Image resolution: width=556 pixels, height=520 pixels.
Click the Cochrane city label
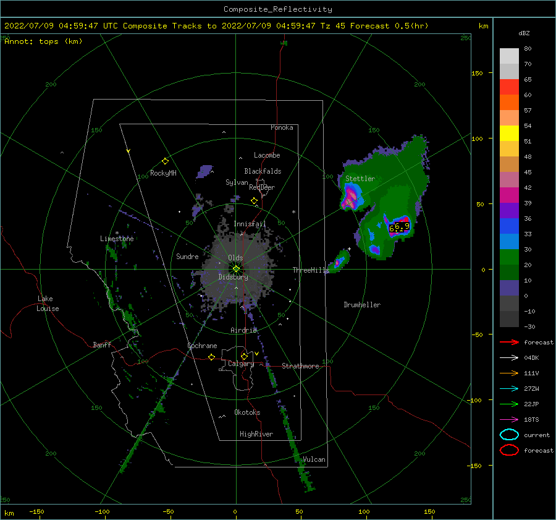202,346
